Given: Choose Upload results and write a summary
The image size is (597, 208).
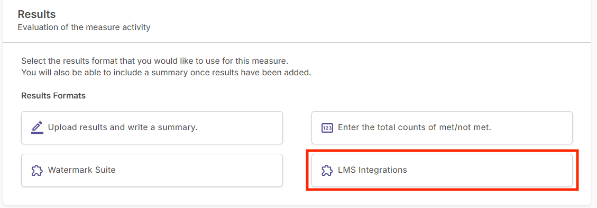Looking at the screenshot, I should (152, 127).
